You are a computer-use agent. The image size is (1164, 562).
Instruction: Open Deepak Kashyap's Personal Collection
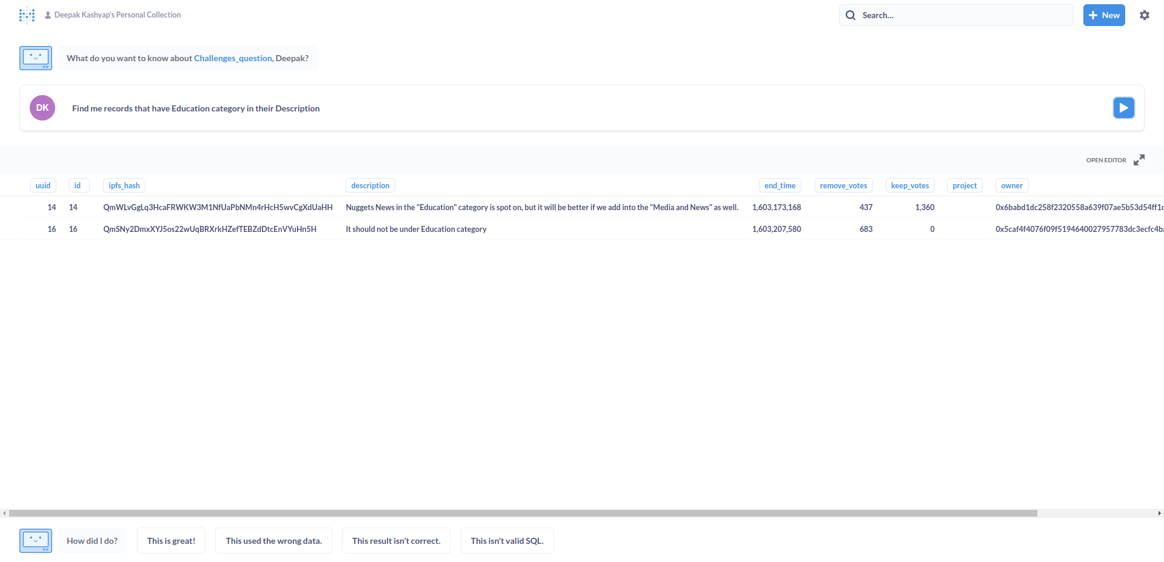click(x=117, y=15)
